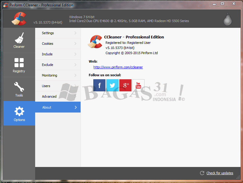Click the YouTube social icon
Screen dimensions: 243x183
pos(138,85)
